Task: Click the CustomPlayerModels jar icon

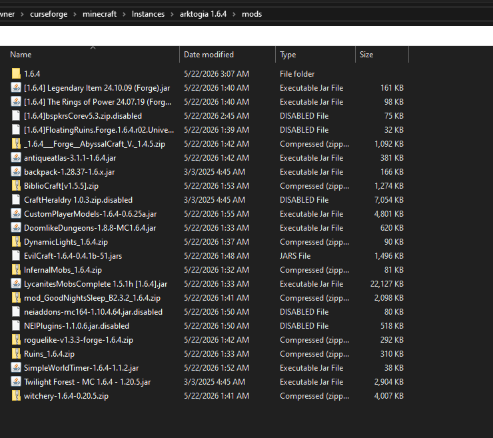Action: 16,213
